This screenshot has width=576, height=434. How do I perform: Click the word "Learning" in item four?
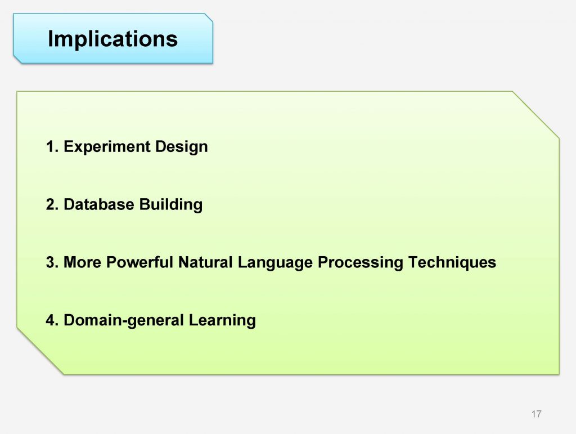[x=222, y=320]
